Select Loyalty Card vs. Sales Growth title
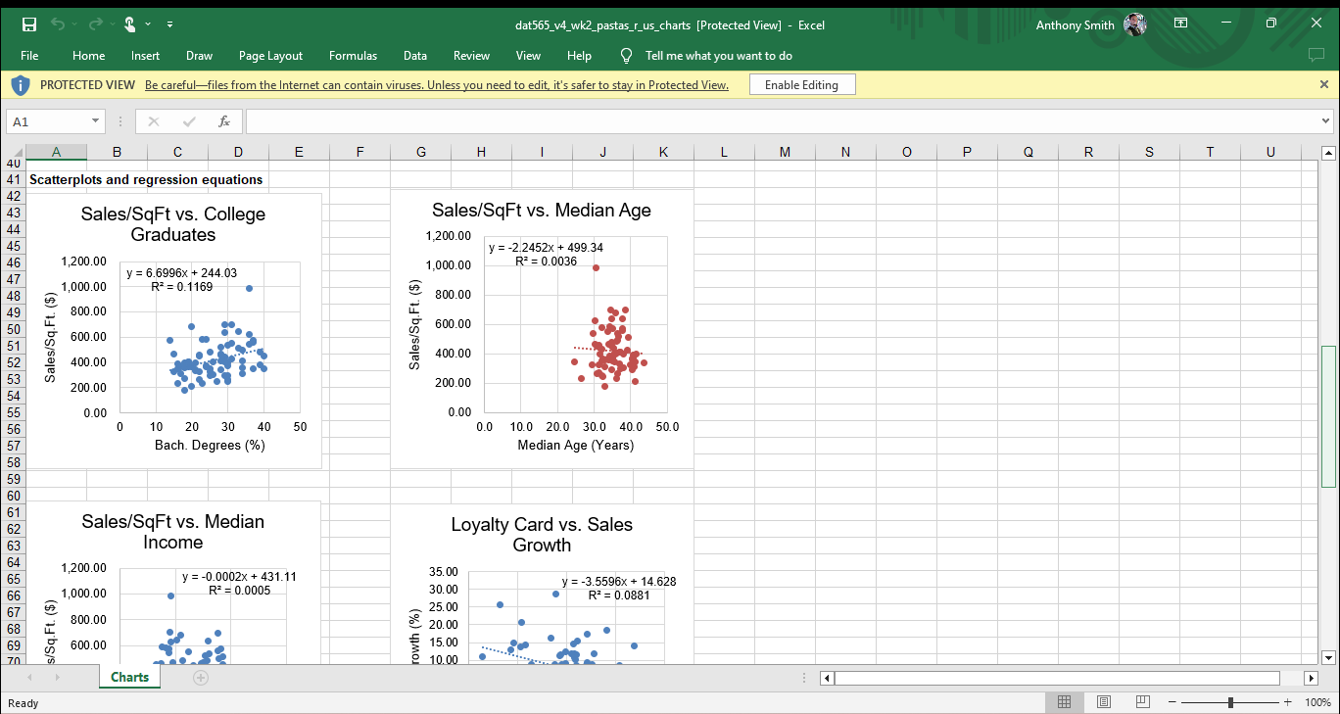This screenshot has height=714, width=1340. (542, 535)
